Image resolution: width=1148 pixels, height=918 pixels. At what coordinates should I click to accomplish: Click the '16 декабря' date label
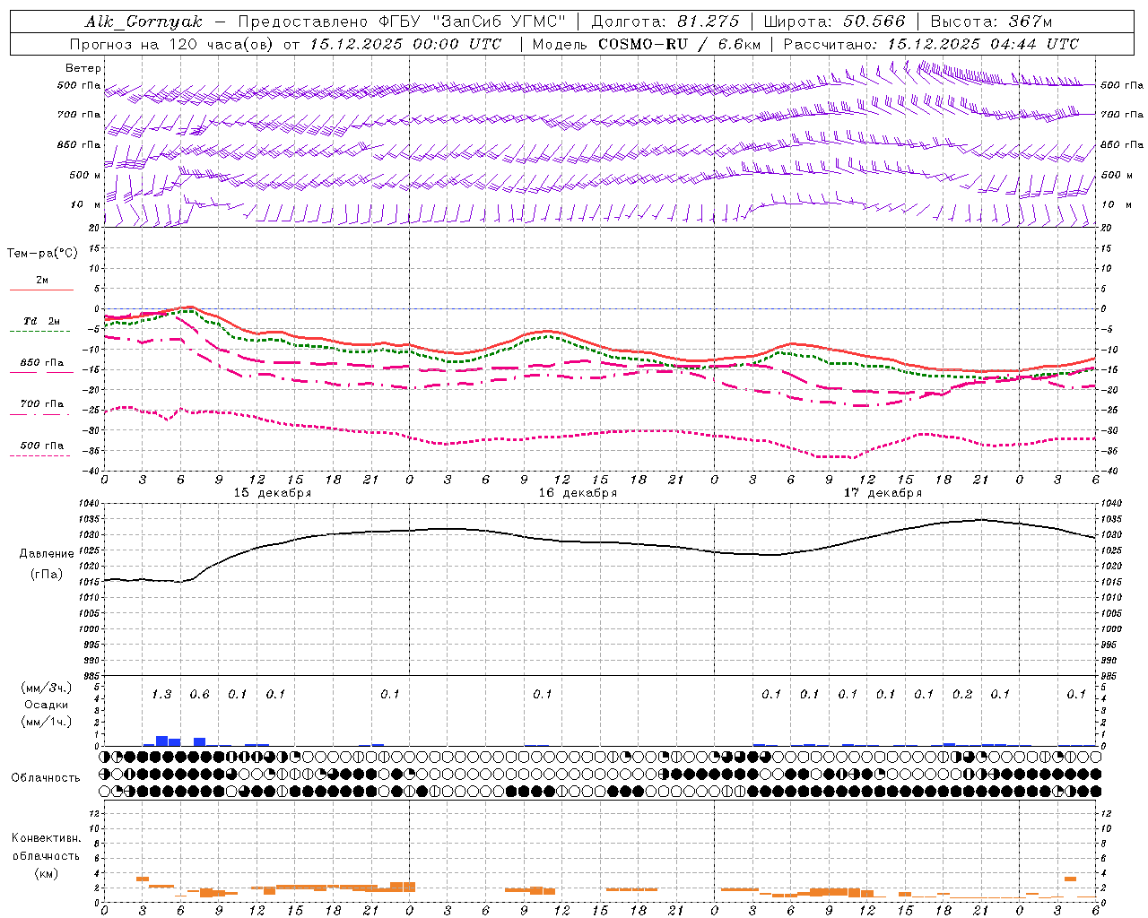[x=578, y=493]
